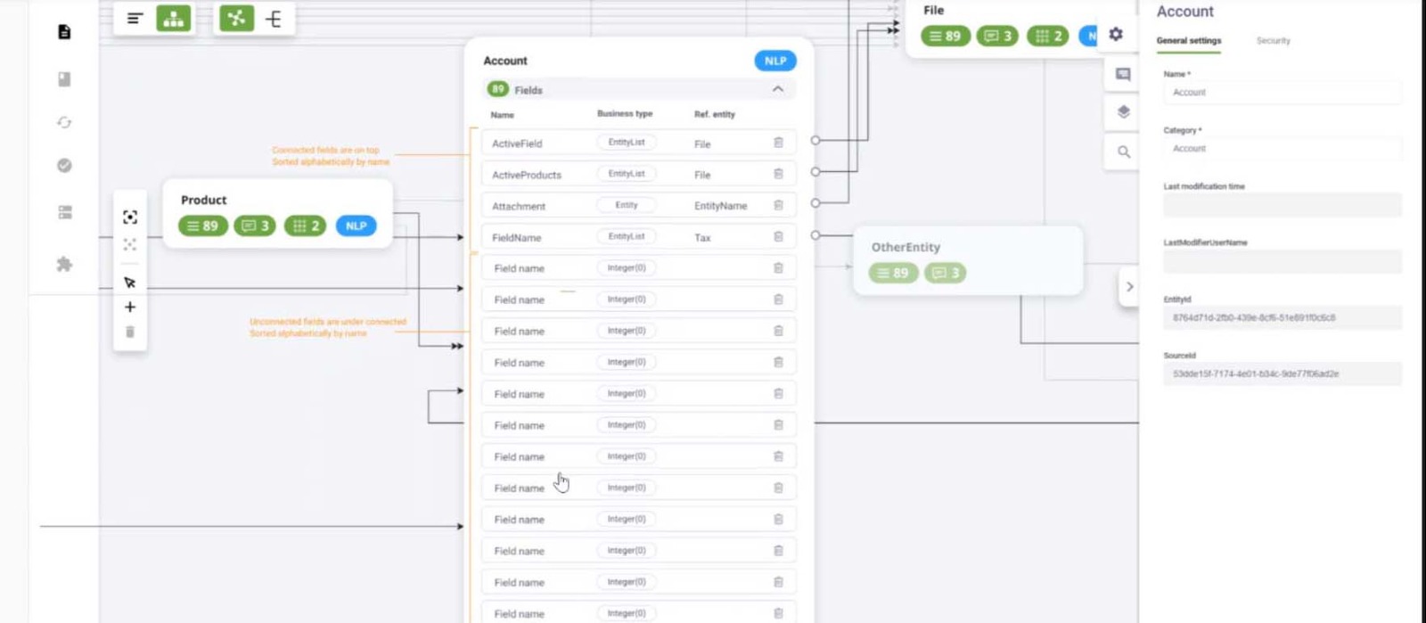The height and width of the screenshot is (623, 1426).
Task: Select the Product entity card title
Action: (204, 200)
